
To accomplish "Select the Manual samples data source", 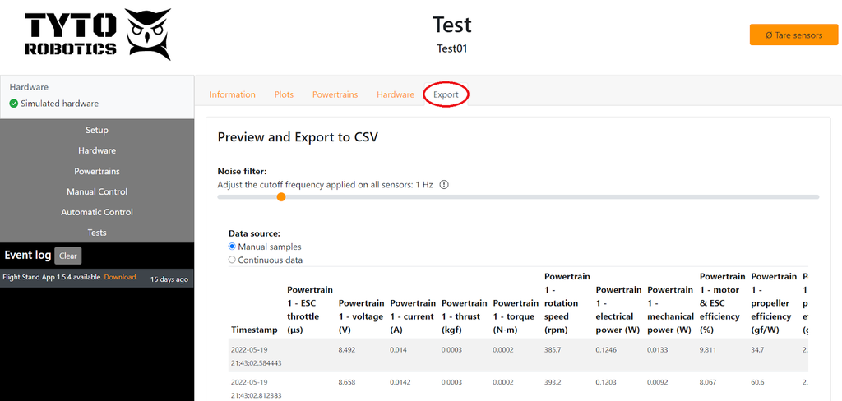I will tap(232, 247).
